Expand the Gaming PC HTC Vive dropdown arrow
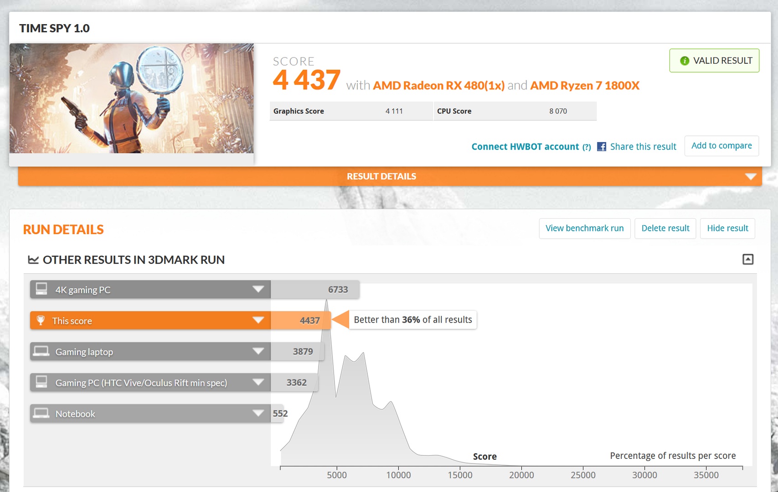Viewport: 778px width, 492px height. point(258,382)
